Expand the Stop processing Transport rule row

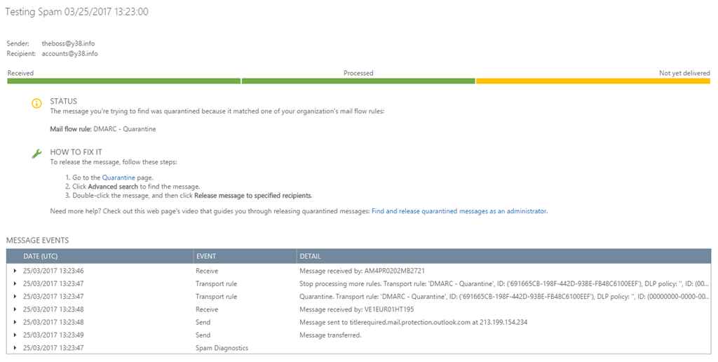point(15,283)
